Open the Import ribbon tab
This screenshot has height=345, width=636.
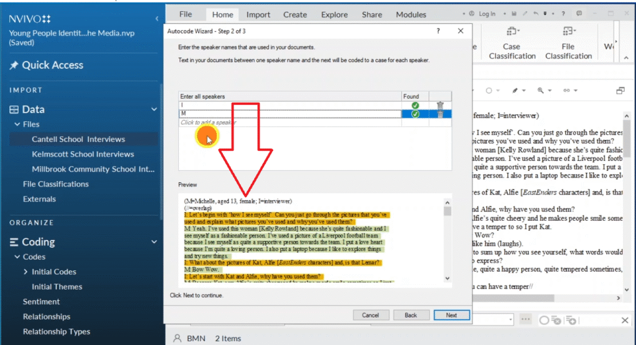(x=258, y=14)
